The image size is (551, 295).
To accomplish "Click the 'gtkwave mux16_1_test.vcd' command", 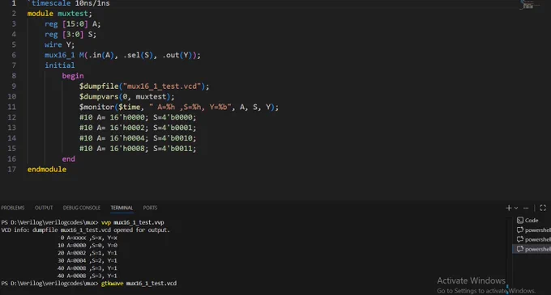I will [139, 284].
